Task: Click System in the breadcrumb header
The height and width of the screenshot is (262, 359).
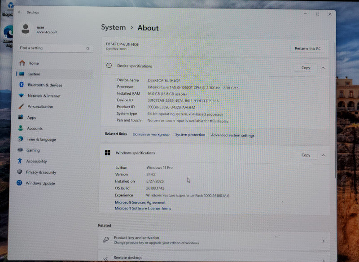Action: point(114,27)
